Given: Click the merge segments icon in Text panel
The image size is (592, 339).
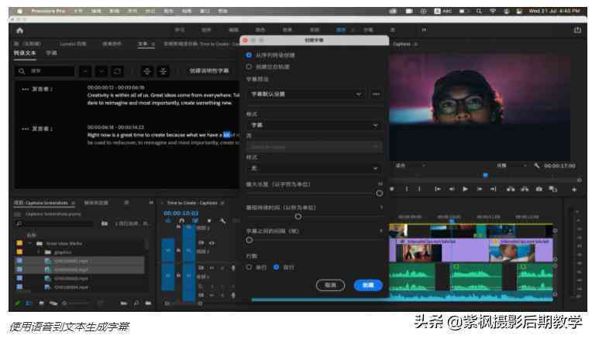Looking at the screenshot, I should 163,71.
